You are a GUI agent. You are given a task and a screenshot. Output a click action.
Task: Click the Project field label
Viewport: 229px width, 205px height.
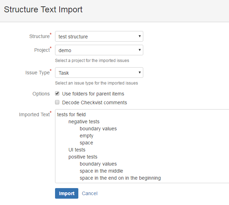click(x=42, y=50)
